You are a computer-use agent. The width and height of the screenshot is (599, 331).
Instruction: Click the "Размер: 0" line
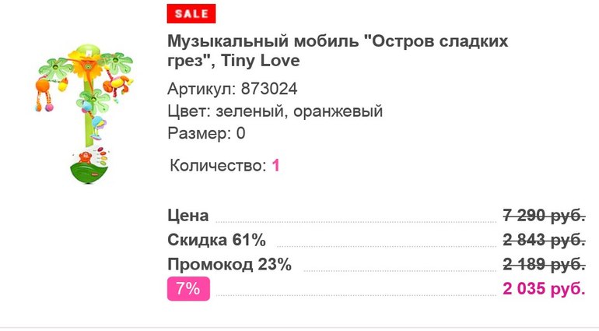(x=206, y=133)
